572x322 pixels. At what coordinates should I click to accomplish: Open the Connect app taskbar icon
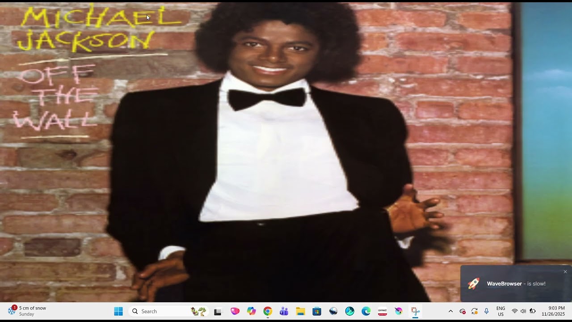coord(383,311)
